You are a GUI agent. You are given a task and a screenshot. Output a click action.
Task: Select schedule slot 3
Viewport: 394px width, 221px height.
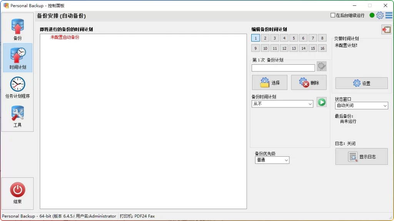click(275, 38)
